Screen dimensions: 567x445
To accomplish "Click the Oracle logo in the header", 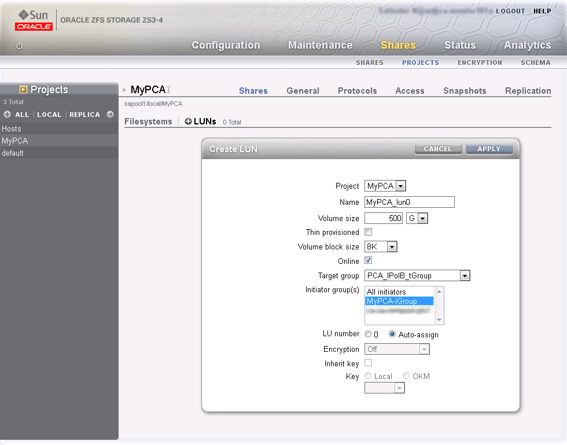I will pos(34,25).
